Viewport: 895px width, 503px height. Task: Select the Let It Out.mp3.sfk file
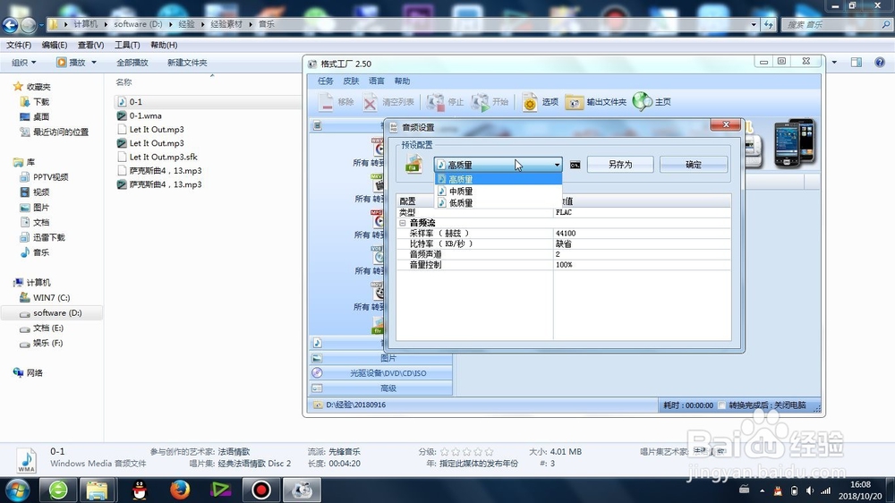pos(163,157)
